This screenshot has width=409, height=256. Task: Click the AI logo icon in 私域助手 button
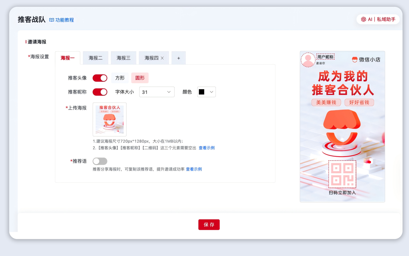pos(364,18)
